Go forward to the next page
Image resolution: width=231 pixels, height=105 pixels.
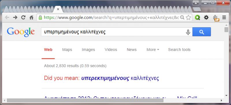15,18
